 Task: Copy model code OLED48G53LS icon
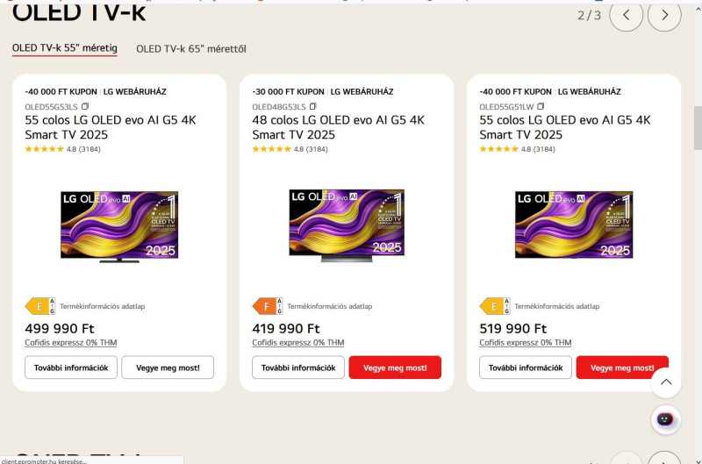tap(312, 106)
